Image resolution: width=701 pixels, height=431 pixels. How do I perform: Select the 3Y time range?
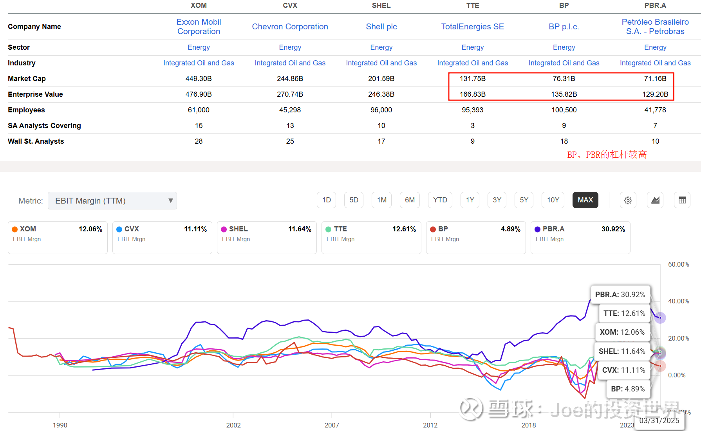pos(497,200)
